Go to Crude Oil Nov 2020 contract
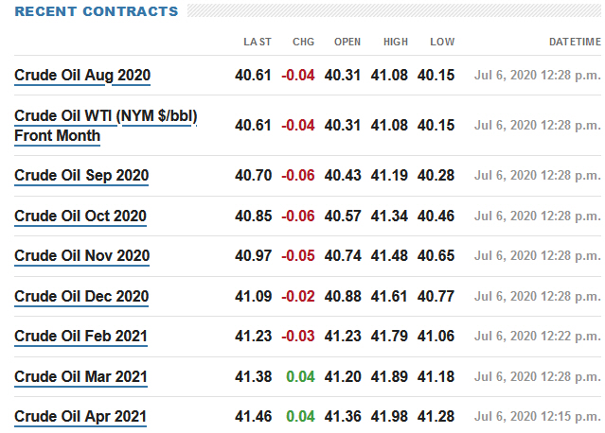Screen dimensions: 605x433 click(81, 256)
